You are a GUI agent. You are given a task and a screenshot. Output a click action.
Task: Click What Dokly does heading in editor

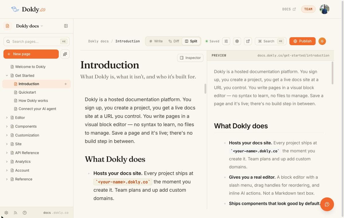click(115, 159)
